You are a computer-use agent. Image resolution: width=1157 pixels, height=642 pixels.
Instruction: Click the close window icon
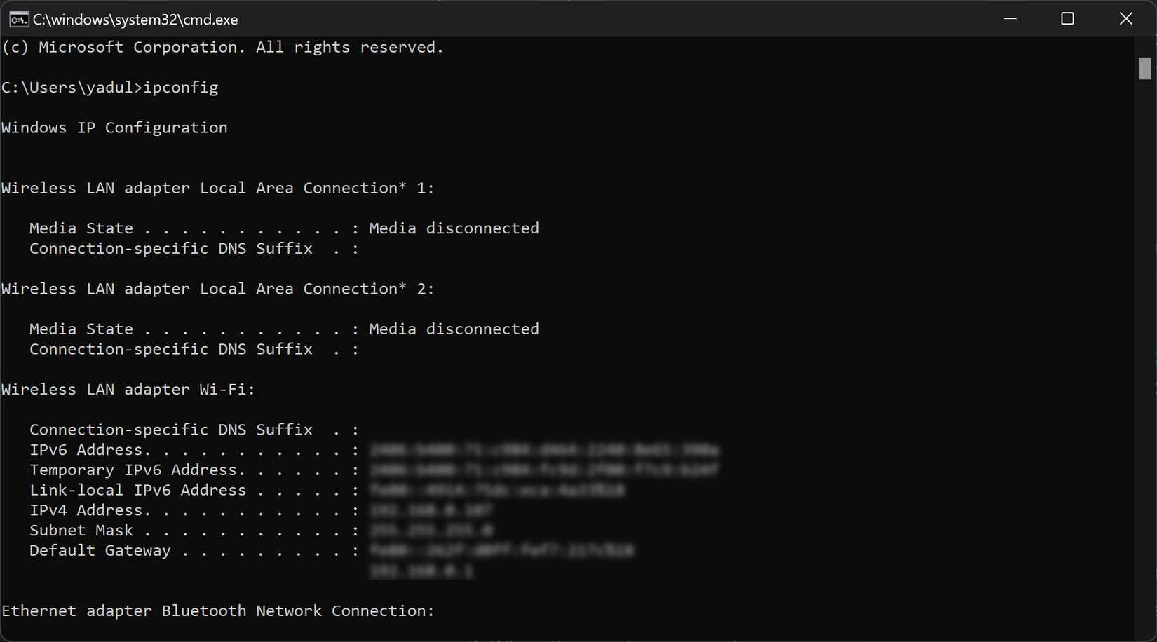1126,19
